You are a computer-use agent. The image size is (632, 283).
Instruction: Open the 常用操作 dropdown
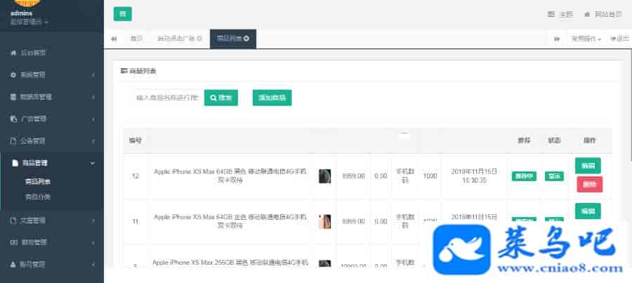click(x=586, y=39)
